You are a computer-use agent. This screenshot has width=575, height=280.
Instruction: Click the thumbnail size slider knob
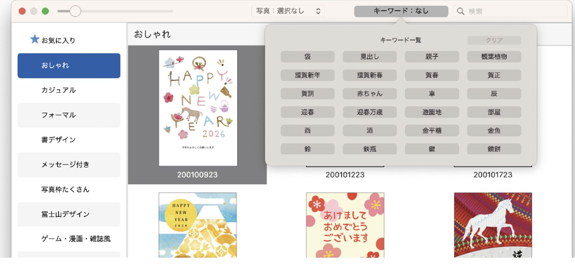coord(75,11)
